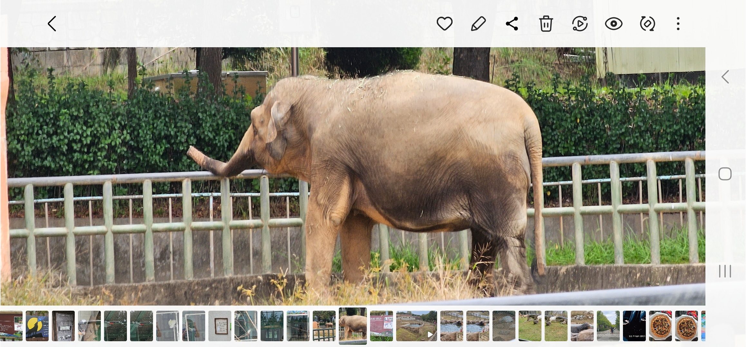The height and width of the screenshot is (347, 746).
Task: Rotate the photo with the rotate icon
Action: tap(647, 24)
